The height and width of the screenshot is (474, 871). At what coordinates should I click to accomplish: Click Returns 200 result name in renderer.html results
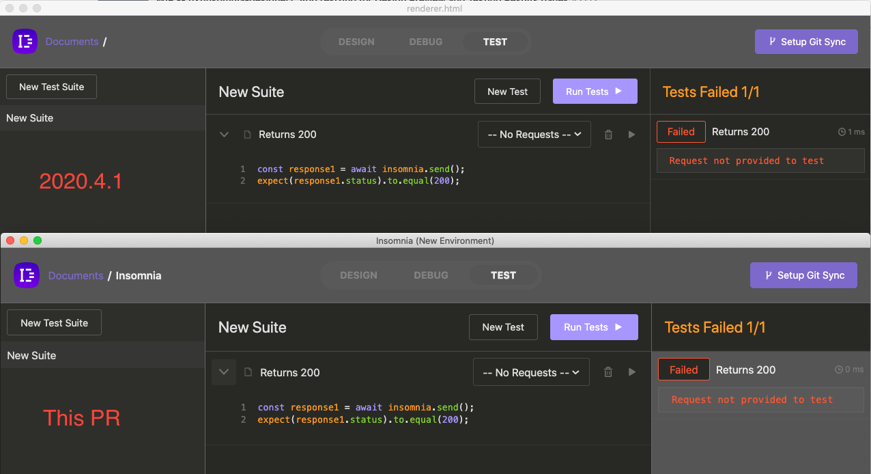741,132
